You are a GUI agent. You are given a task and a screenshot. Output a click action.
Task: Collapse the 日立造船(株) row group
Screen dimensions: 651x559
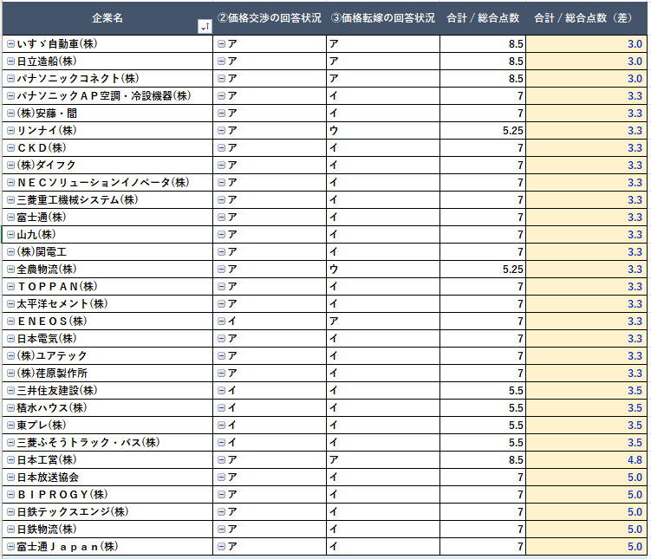point(10,62)
